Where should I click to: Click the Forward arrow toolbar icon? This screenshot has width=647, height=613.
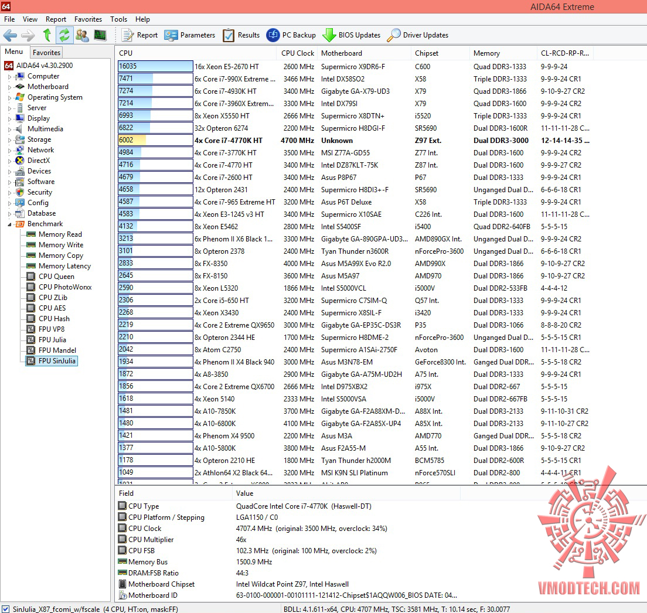click(x=28, y=35)
